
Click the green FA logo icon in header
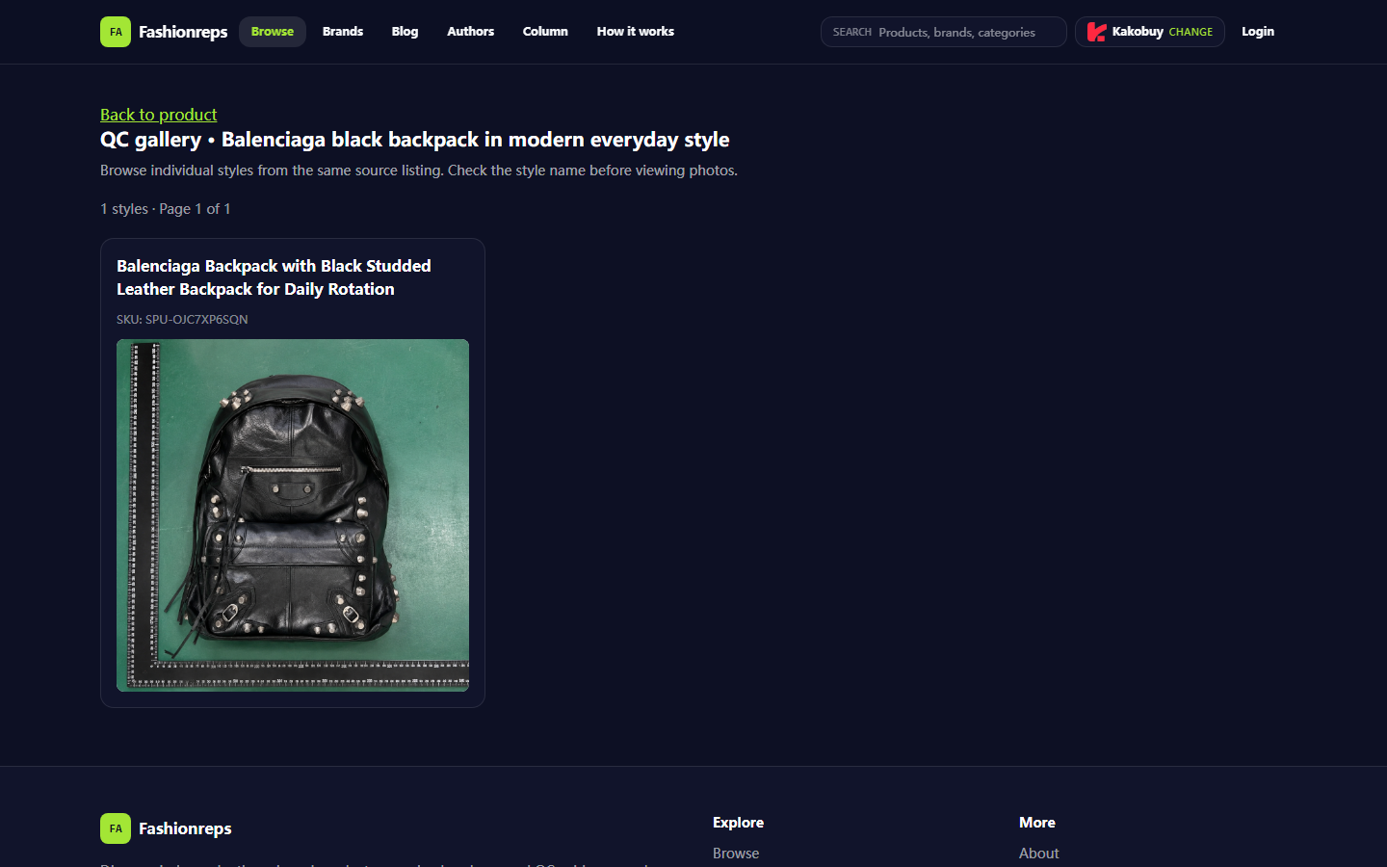116,32
